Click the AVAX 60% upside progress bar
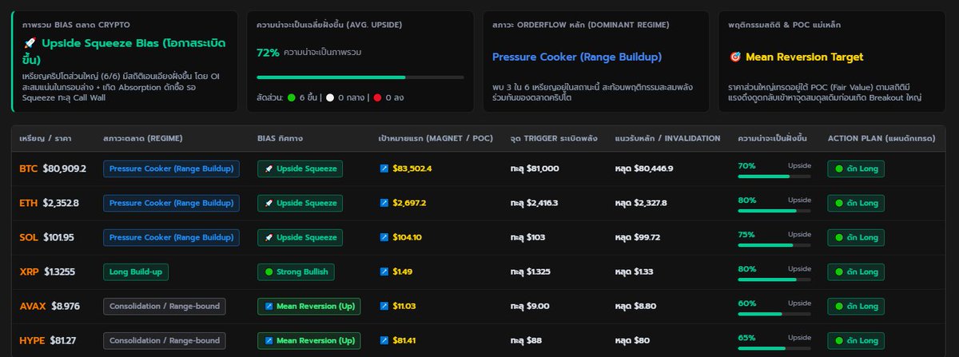 coord(774,313)
